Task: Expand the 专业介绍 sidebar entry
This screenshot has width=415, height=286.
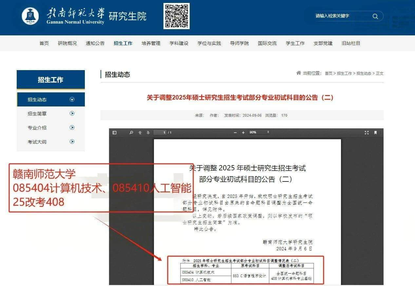Action: 72,128
